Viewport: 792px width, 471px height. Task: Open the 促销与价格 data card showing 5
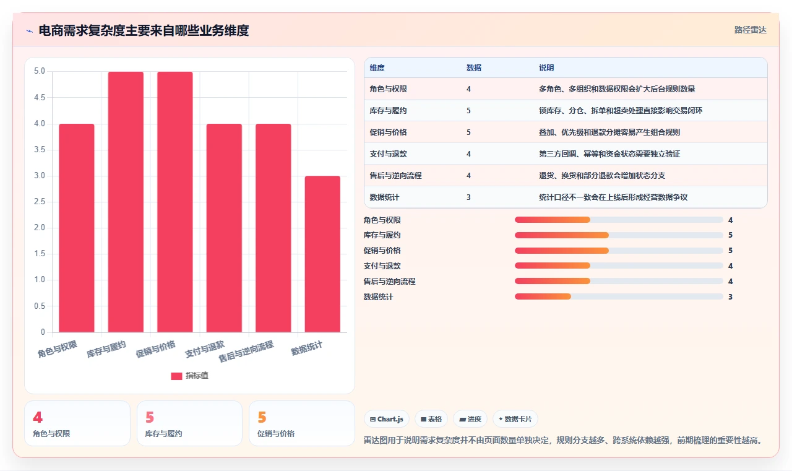click(302, 423)
